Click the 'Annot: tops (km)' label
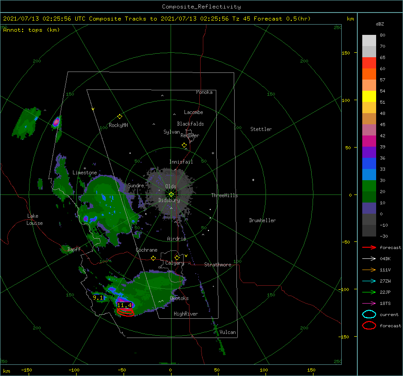Screen dimensions: 403x376 point(31,30)
